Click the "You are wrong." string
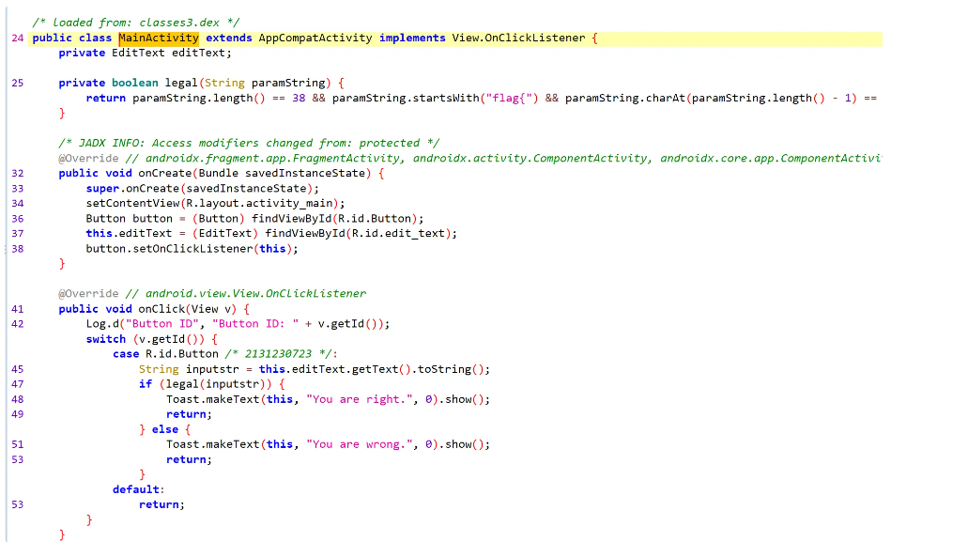Screen dimensions: 968x557 point(360,444)
